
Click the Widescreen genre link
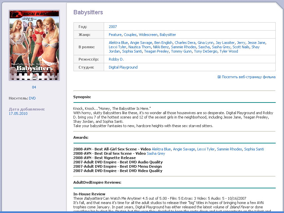click(148, 35)
